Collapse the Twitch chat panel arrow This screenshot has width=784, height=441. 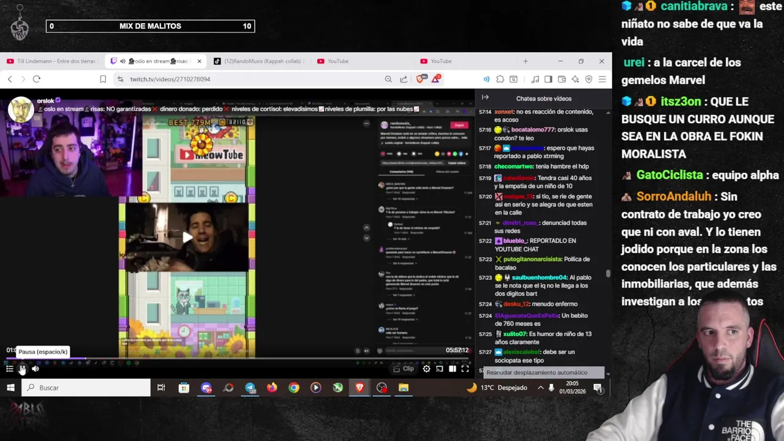[485, 97]
